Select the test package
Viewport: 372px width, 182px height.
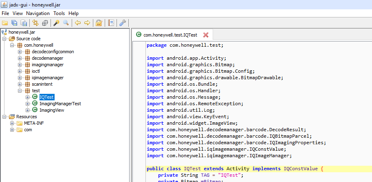click(x=36, y=91)
